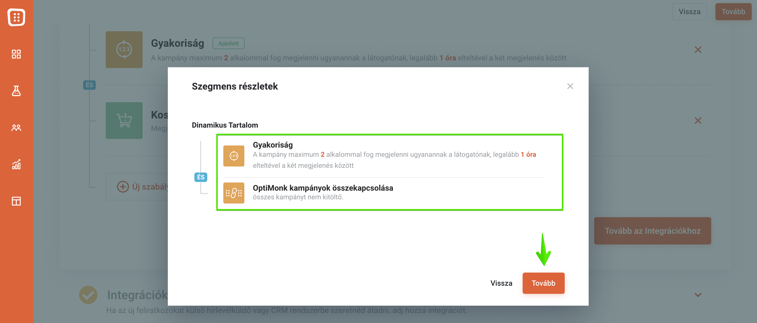Select the Gyakoriság title in the dialog

pyautogui.click(x=273, y=145)
